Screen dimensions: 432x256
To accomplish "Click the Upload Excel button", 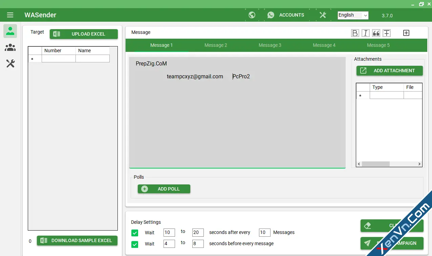I will tap(84, 34).
